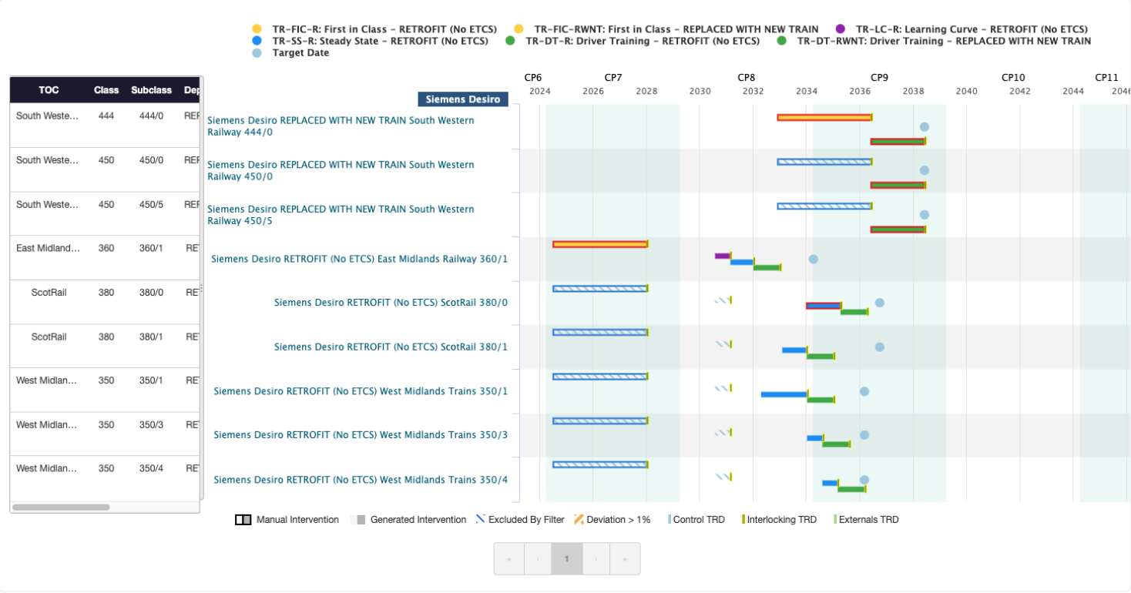Viewport: 1131px width, 593px height.
Task: Click the Excluded By Filter hatched icon
Action: [x=480, y=520]
